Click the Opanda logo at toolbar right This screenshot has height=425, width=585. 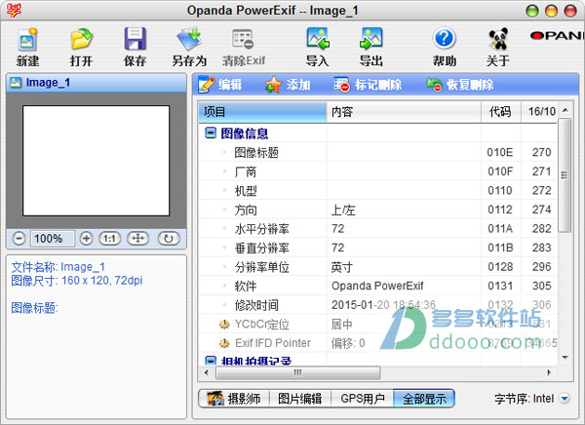(557, 36)
